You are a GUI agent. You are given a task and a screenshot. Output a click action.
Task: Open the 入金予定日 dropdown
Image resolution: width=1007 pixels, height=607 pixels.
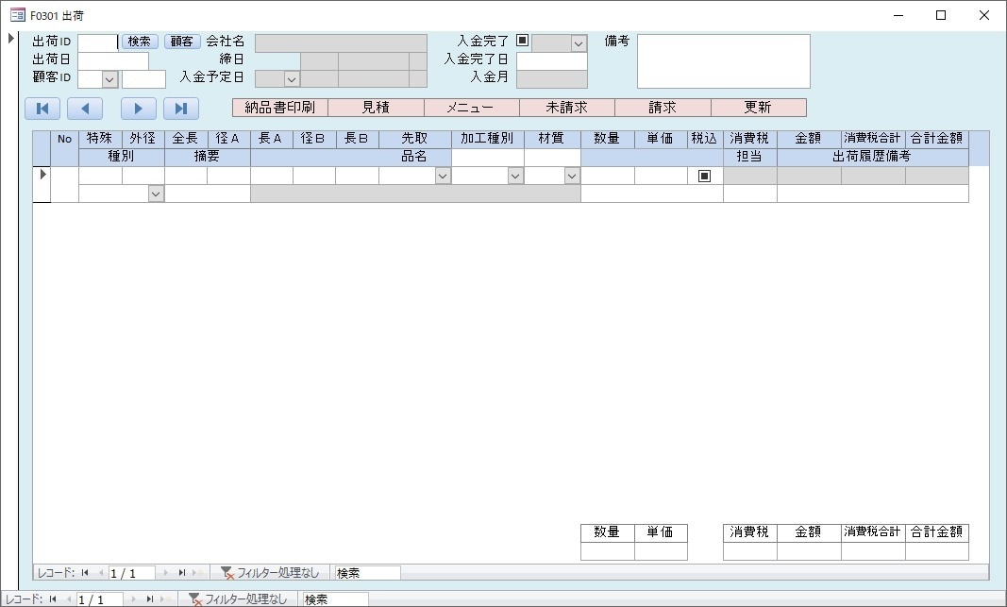click(292, 79)
